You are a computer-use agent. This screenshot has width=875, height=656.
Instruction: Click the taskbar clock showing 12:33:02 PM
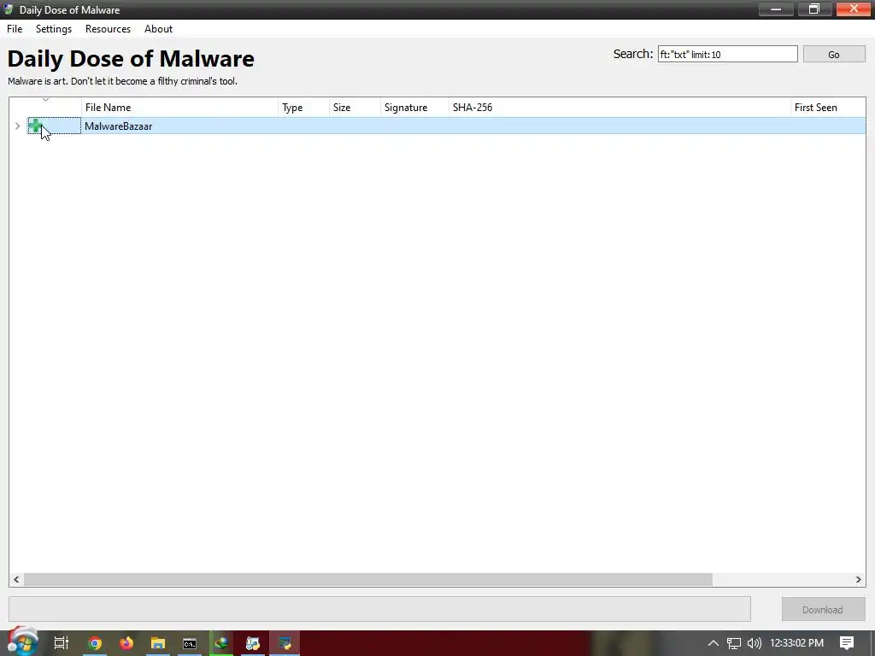[797, 643]
